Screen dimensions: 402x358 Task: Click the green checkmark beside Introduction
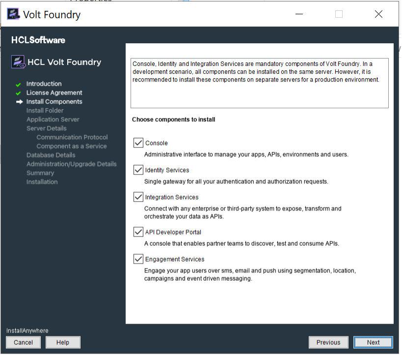[19, 85]
